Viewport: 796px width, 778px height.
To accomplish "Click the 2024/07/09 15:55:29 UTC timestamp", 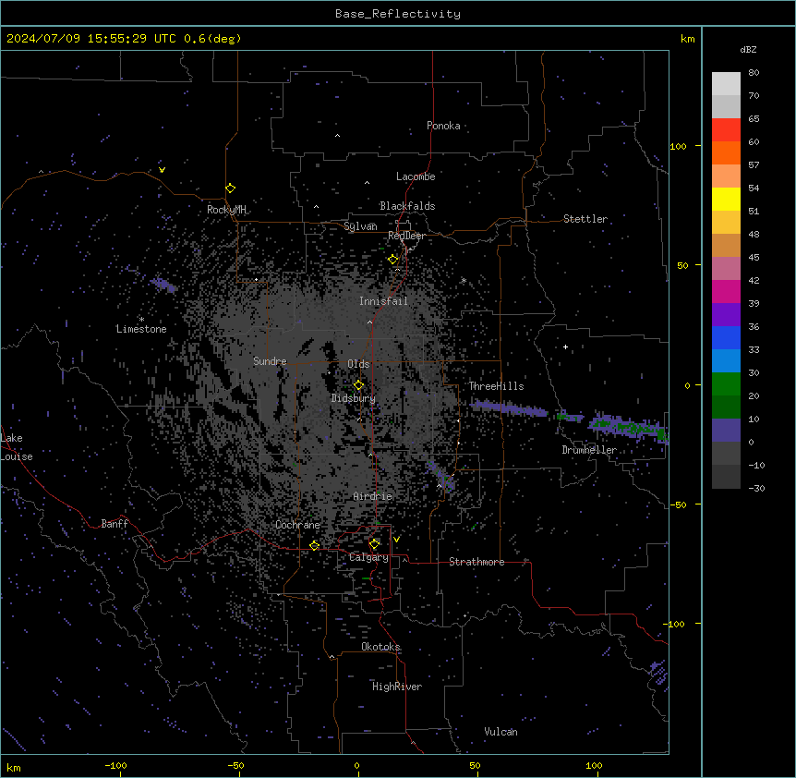I will click(x=90, y=39).
